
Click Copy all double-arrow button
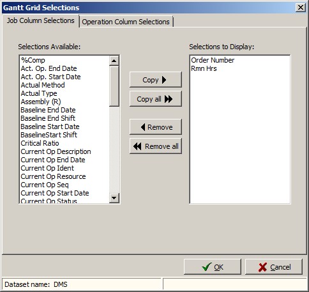156,99
